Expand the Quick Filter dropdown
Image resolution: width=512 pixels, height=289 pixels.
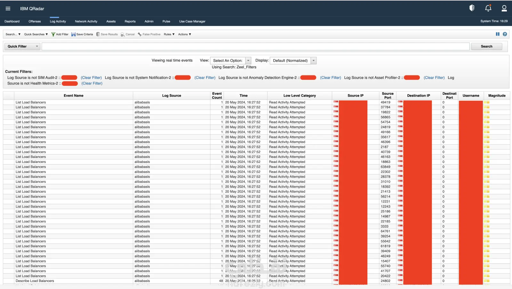pos(22,46)
